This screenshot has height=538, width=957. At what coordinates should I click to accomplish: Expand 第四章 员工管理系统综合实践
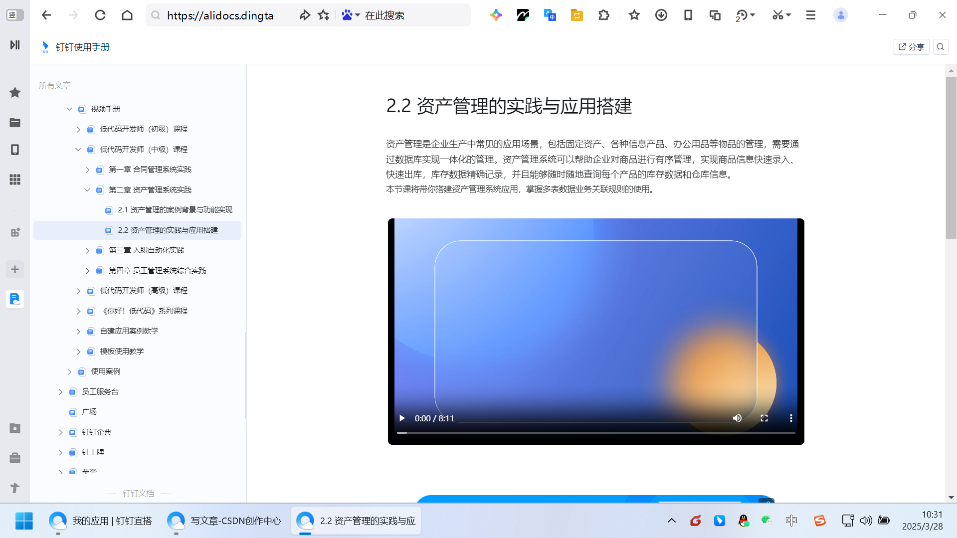point(87,270)
